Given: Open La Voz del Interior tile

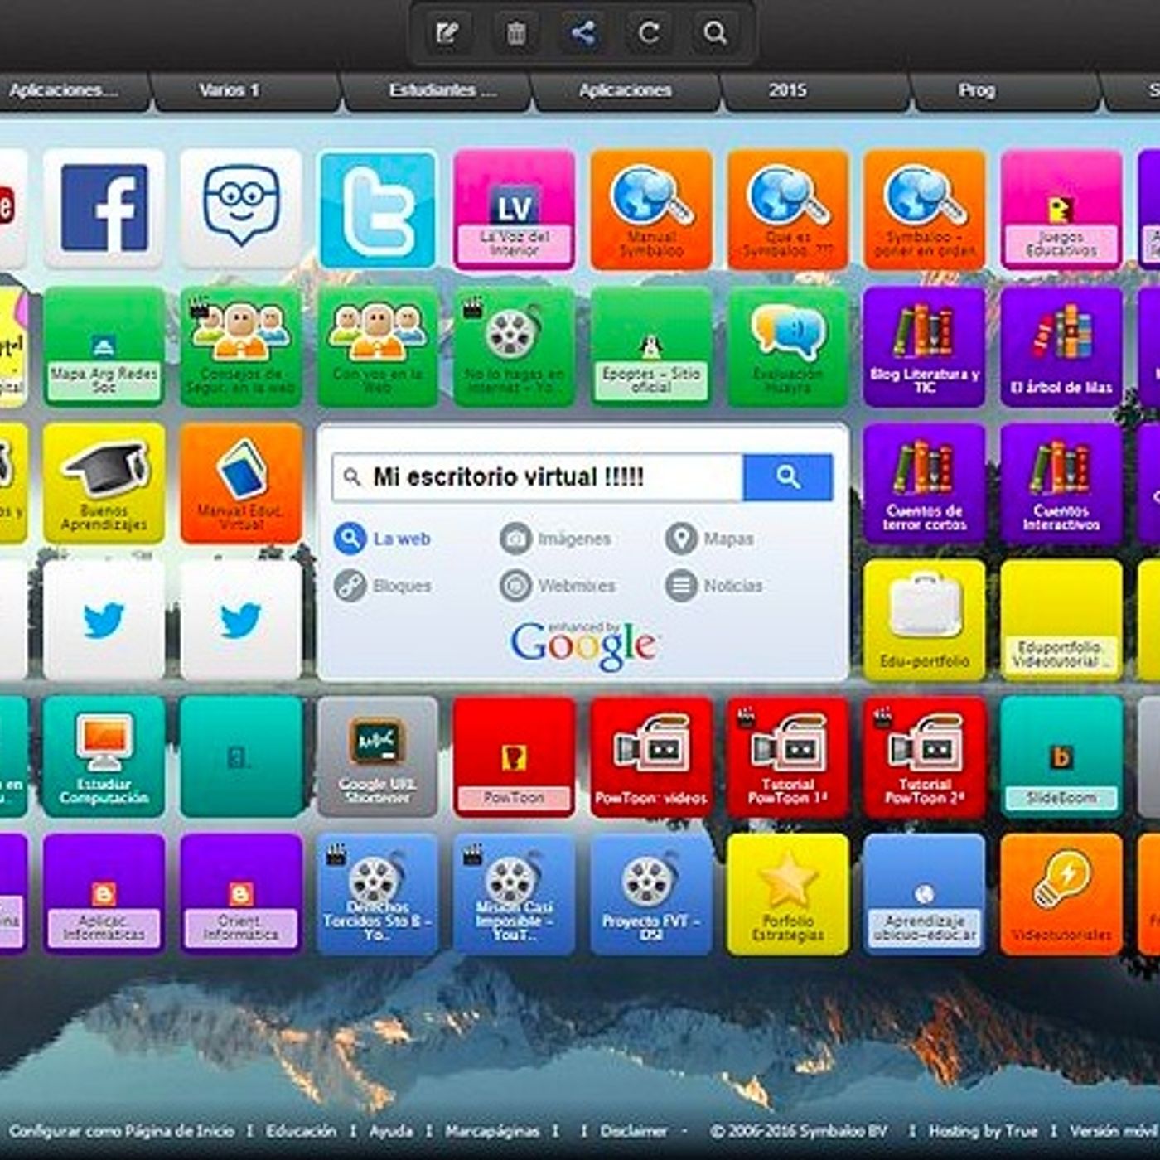Looking at the screenshot, I should [x=515, y=209].
